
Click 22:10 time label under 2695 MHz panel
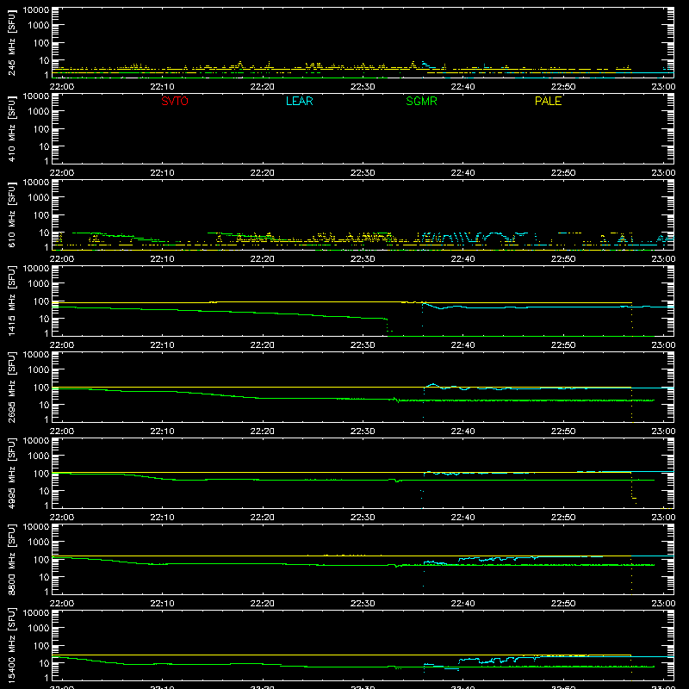pos(162,431)
